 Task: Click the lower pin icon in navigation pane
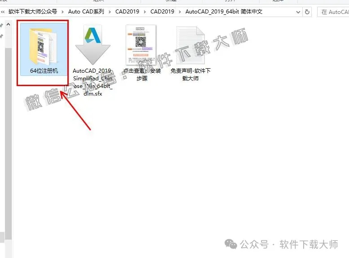[x=1, y=36]
